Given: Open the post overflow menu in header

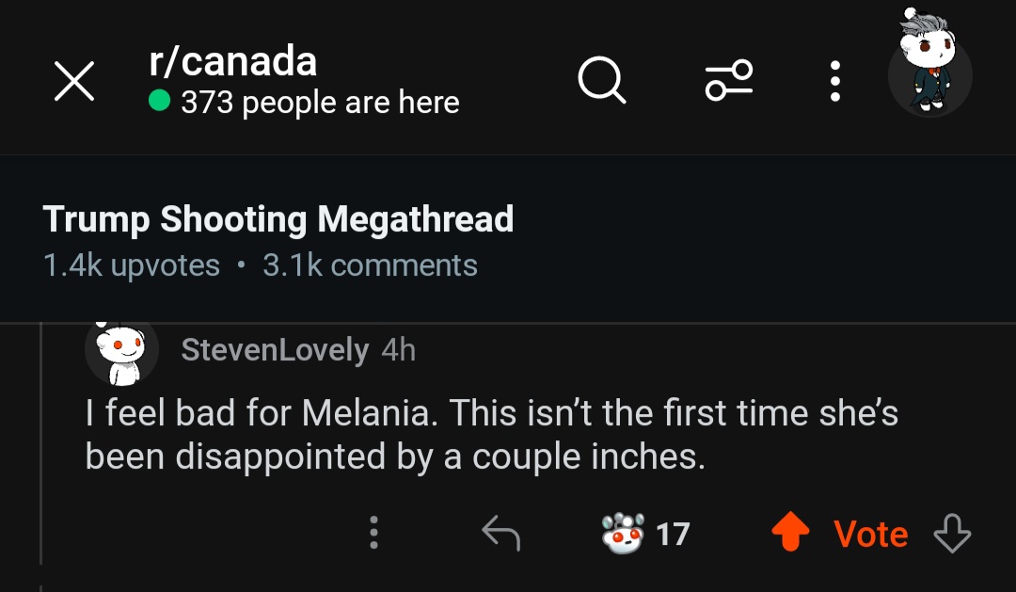Looking at the screenshot, I should [834, 81].
